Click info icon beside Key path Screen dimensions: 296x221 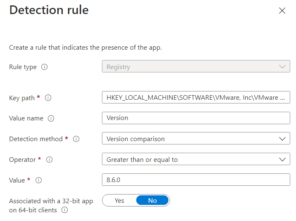48,98
